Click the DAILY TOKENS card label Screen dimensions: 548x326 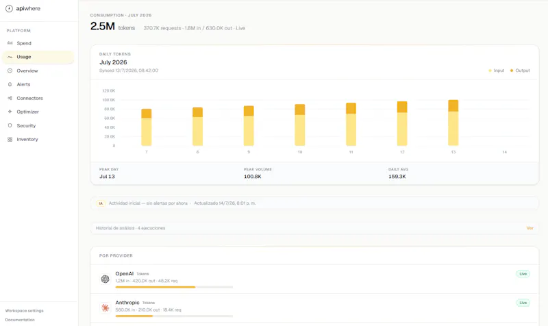(115, 54)
